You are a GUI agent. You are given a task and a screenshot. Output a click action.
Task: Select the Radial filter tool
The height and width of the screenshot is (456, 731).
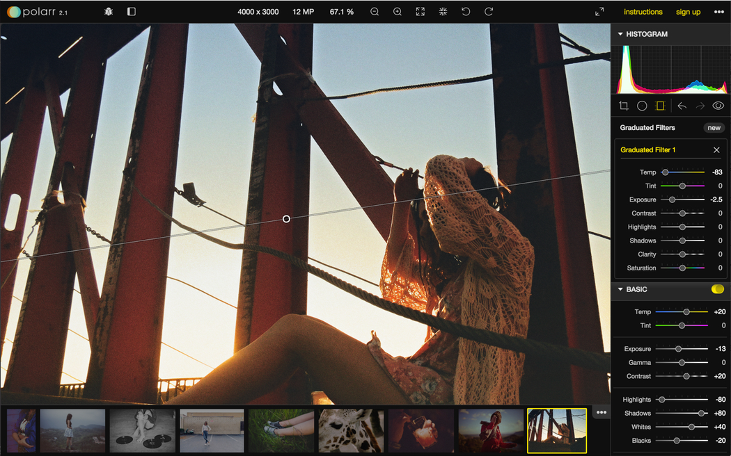point(642,106)
